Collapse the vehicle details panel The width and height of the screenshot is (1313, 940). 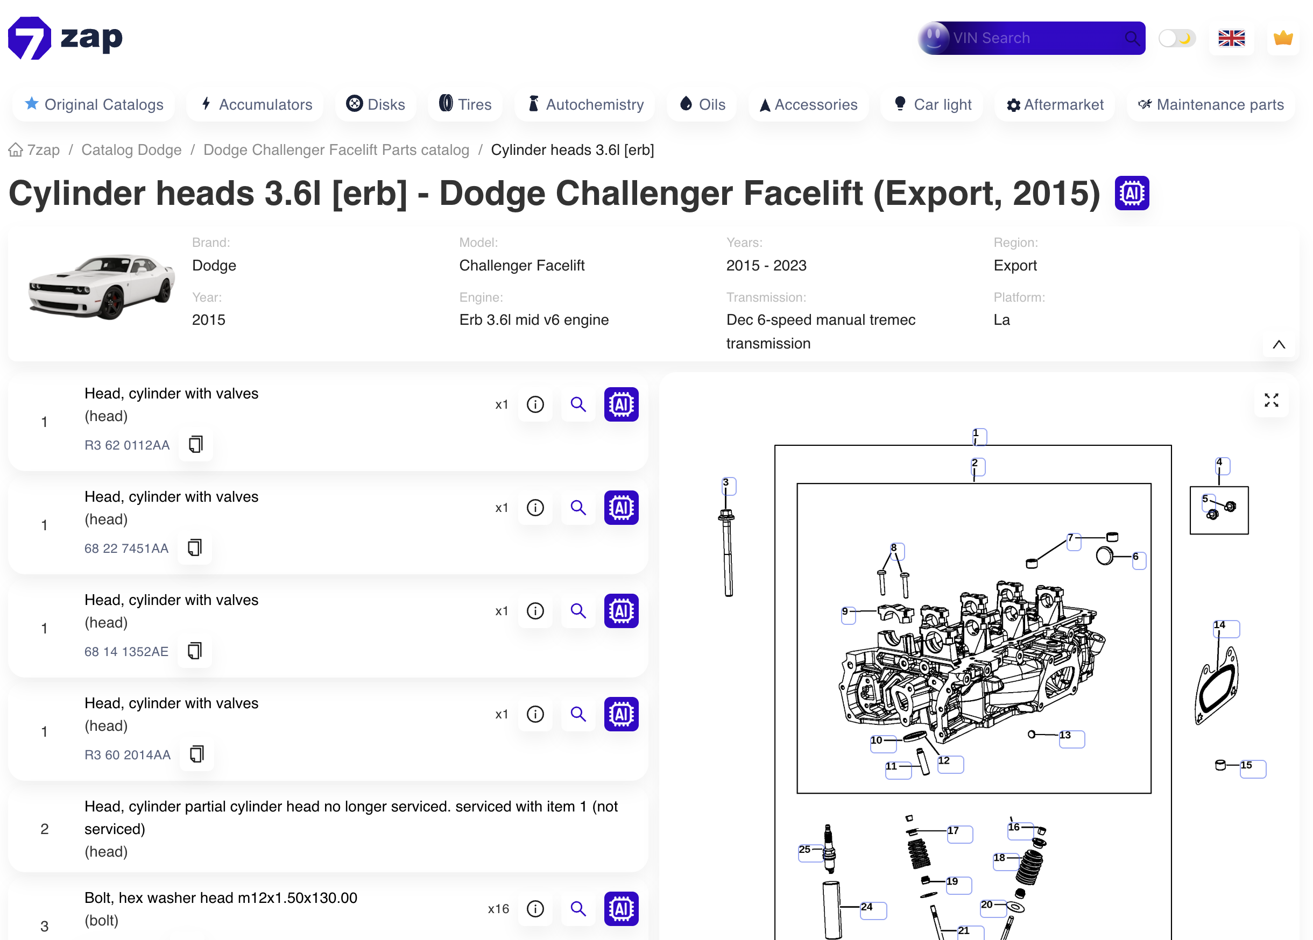[1278, 344]
